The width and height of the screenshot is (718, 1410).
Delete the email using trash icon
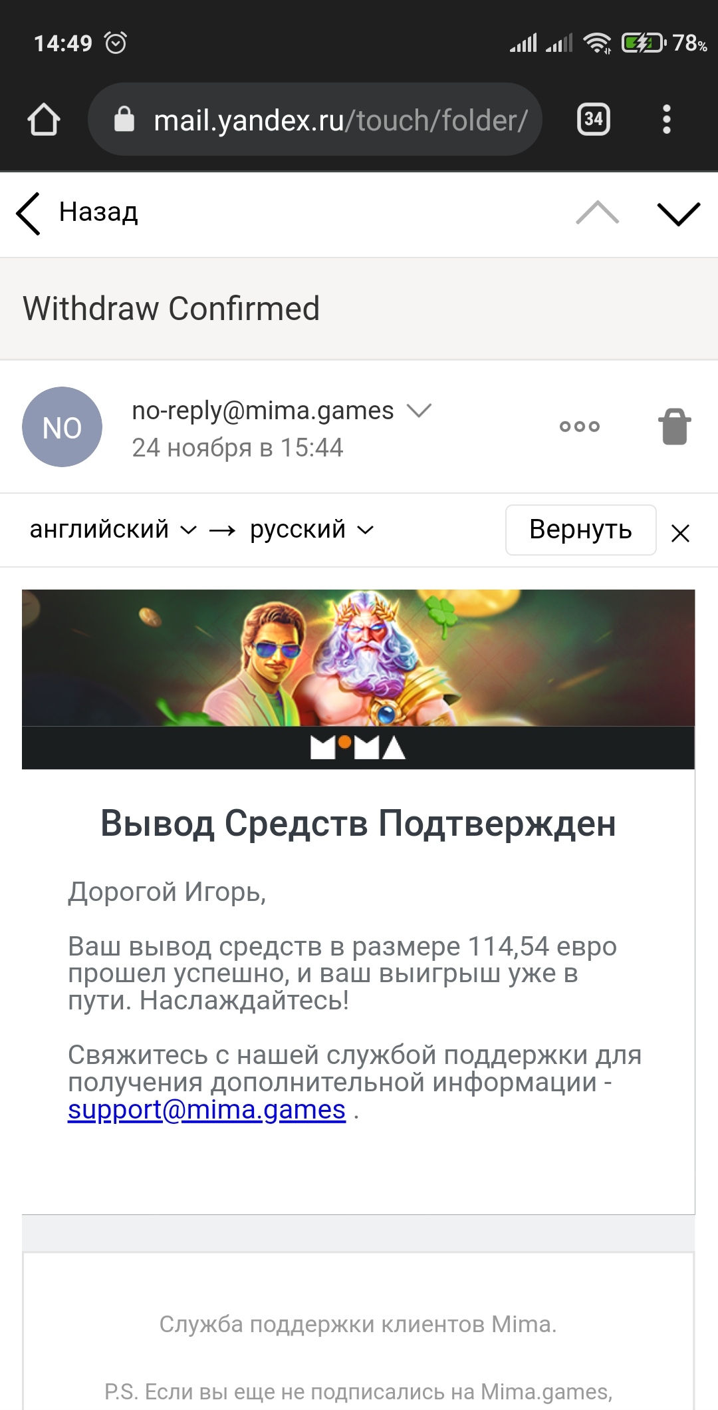[x=675, y=426]
